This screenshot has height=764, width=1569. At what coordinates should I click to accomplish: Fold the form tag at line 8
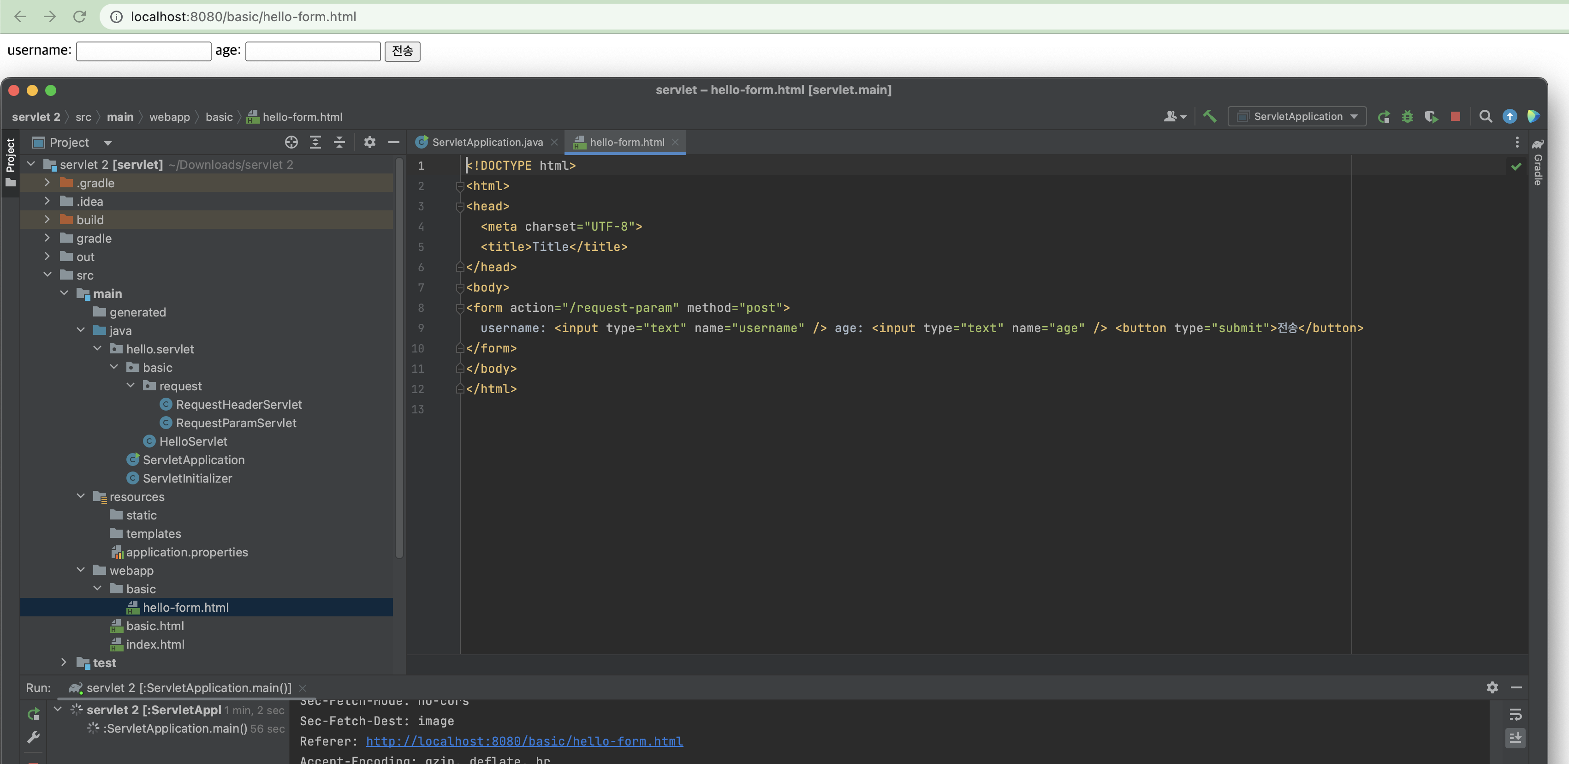[x=460, y=308]
